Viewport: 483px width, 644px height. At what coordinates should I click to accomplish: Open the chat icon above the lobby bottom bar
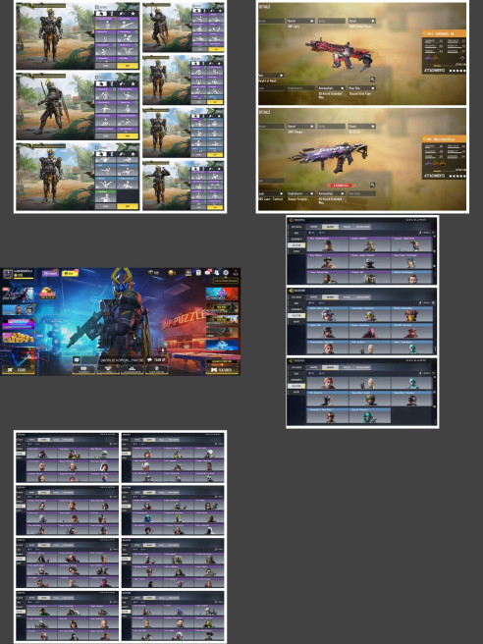(77, 359)
